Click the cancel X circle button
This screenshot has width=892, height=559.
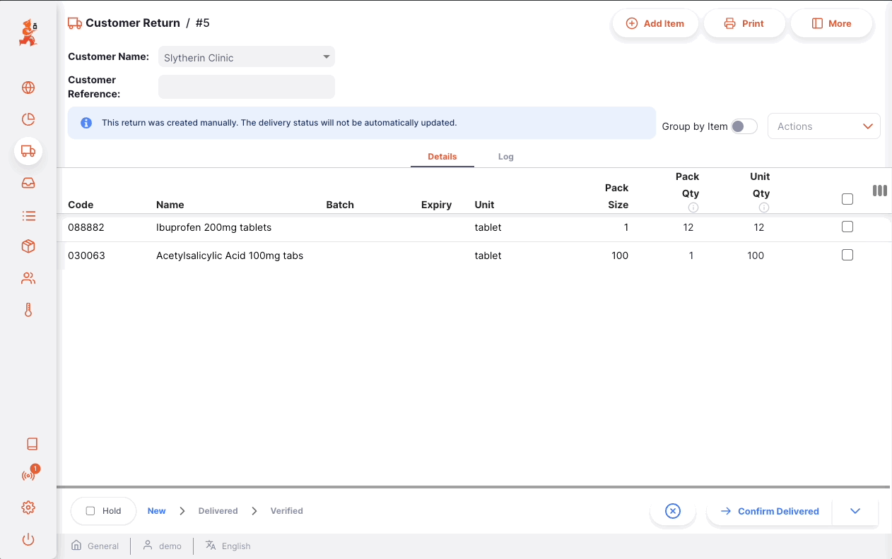click(673, 511)
